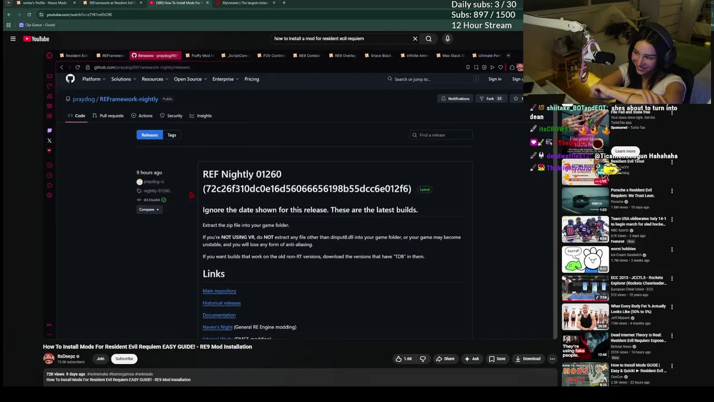Screen dimensions: 714x402
Task: Open ItsDeepz channel name link
Action: click(x=66, y=356)
